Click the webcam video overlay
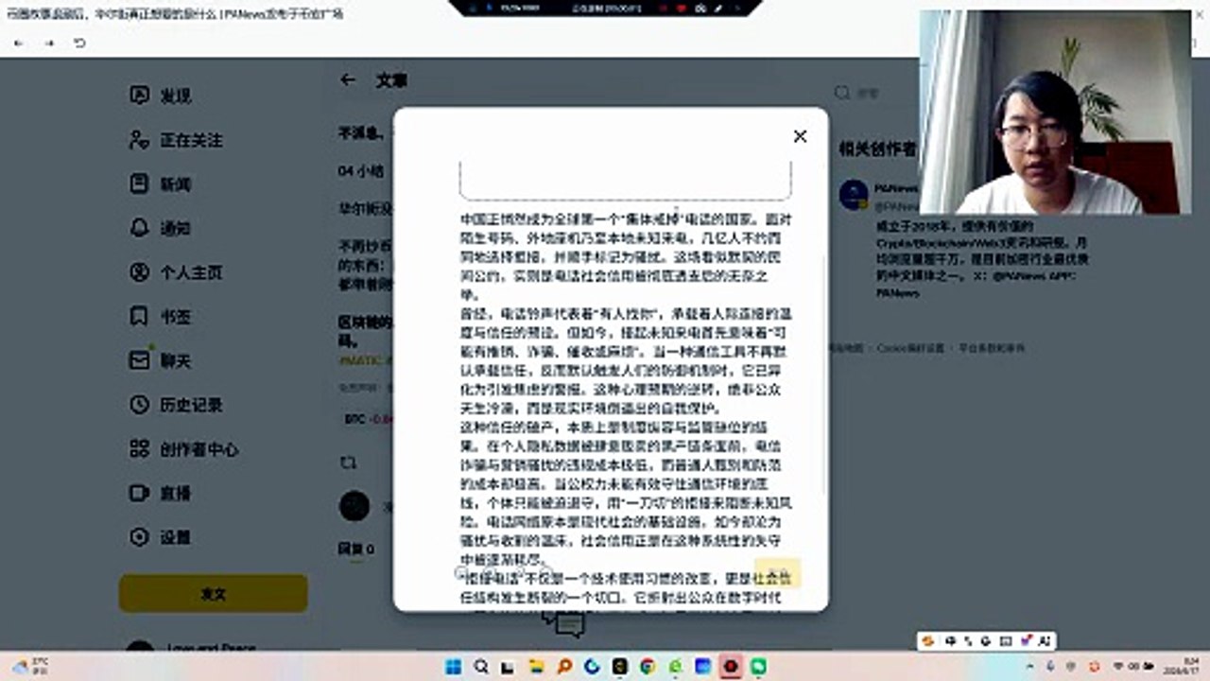1210x681 pixels. point(1055,112)
